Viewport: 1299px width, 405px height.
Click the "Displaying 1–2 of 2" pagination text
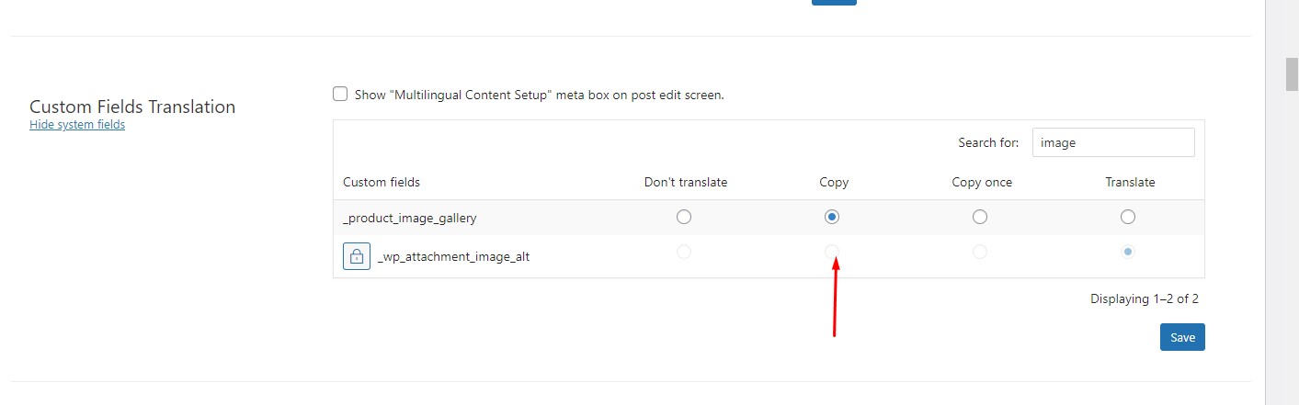pos(1145,298)
